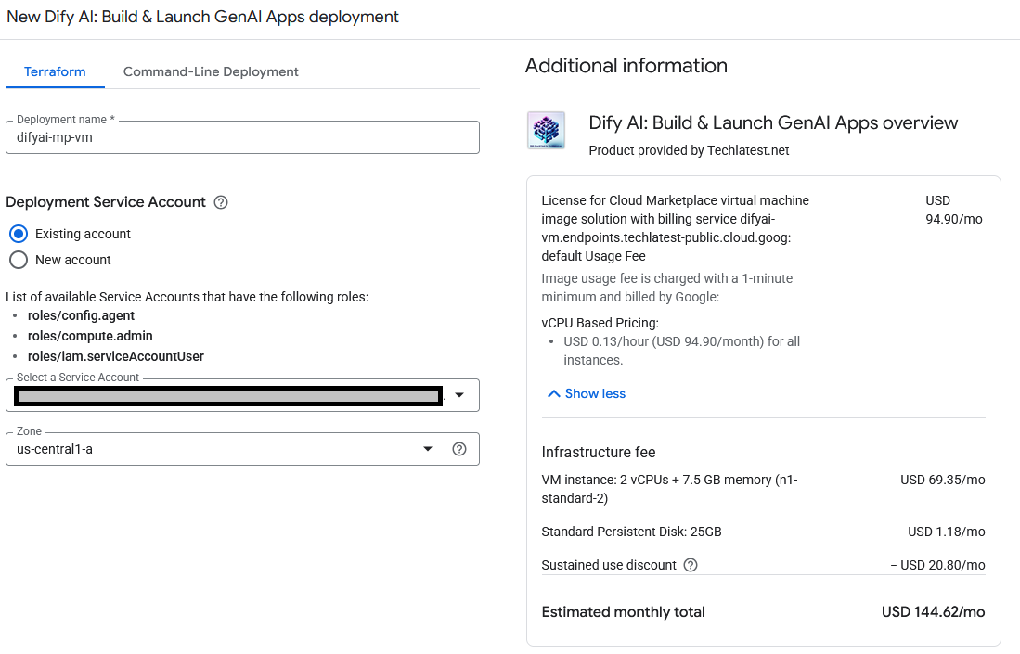Open the Sustained use discount help icon
This screenshot has width=1020, height=654.
691,565
